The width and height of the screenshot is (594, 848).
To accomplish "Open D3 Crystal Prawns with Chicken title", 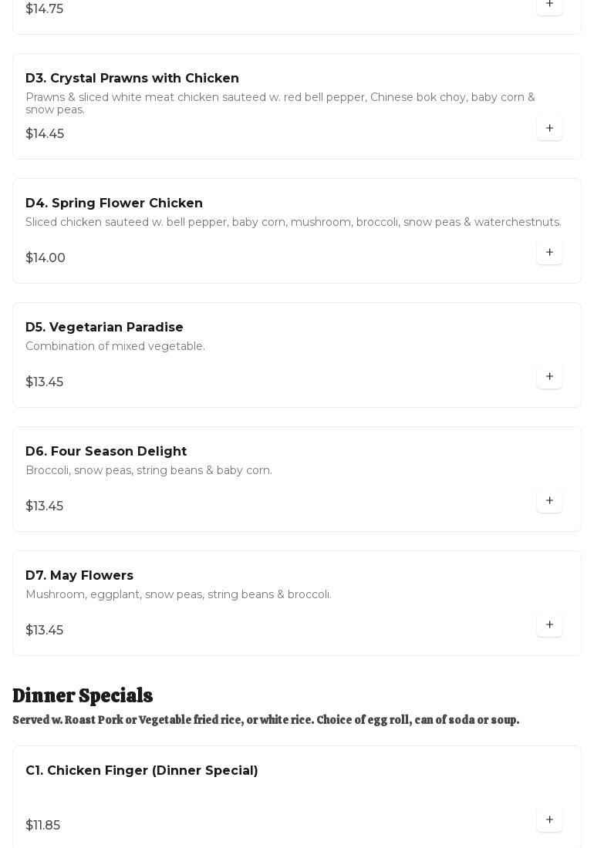I will point(132,79).
